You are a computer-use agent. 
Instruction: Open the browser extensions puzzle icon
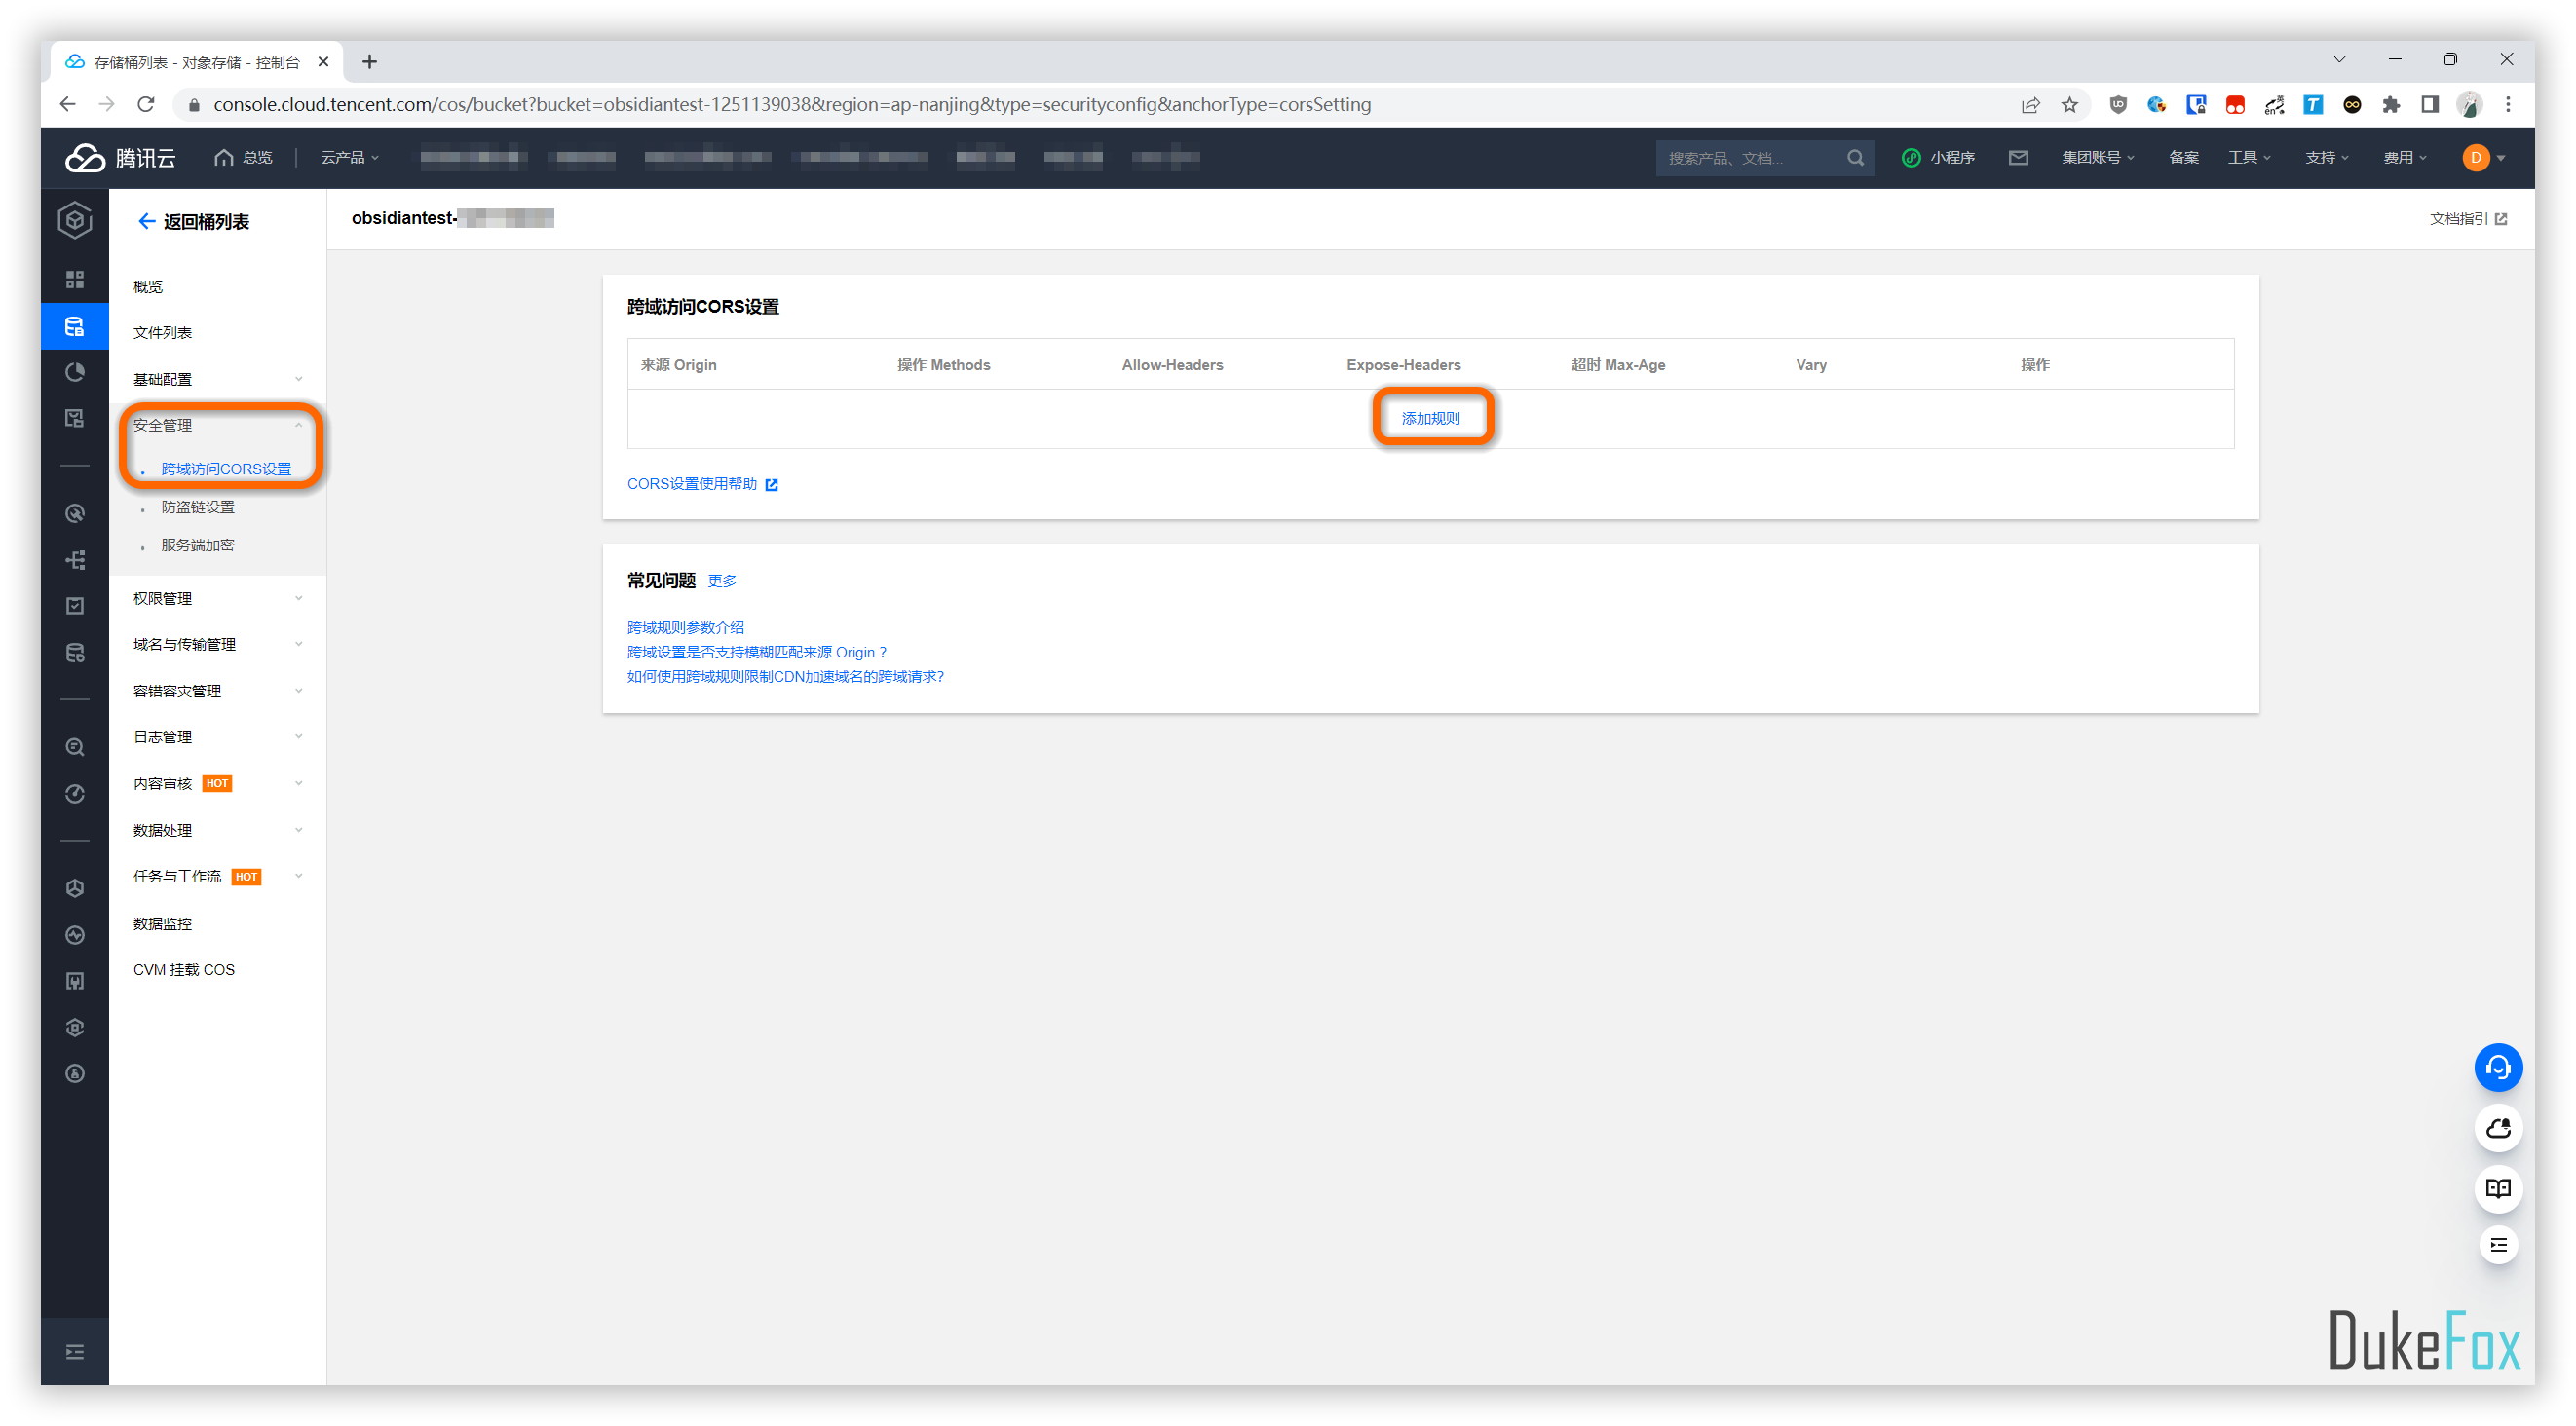pos(2391,105)
